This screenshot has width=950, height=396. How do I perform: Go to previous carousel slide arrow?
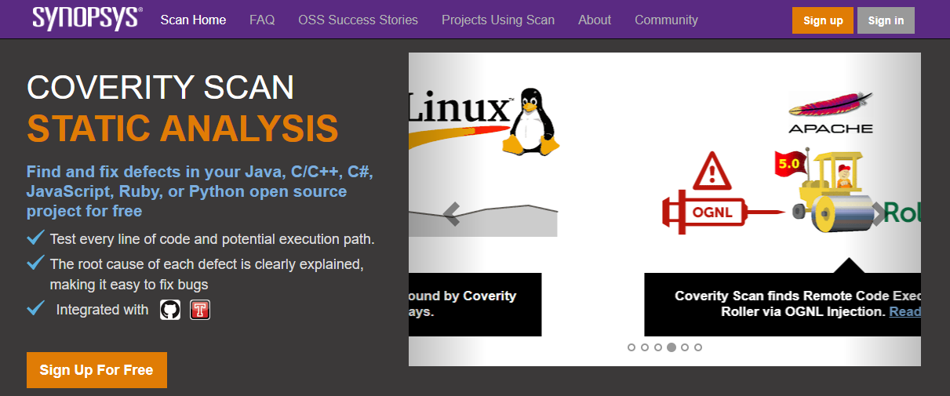pyautogui.click(x=451, y=213)
